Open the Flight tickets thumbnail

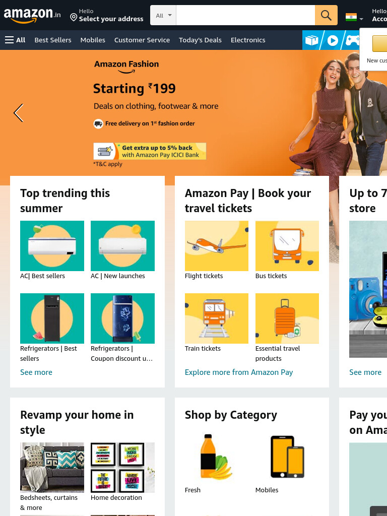pyautogui.click(x=217, y=246)
